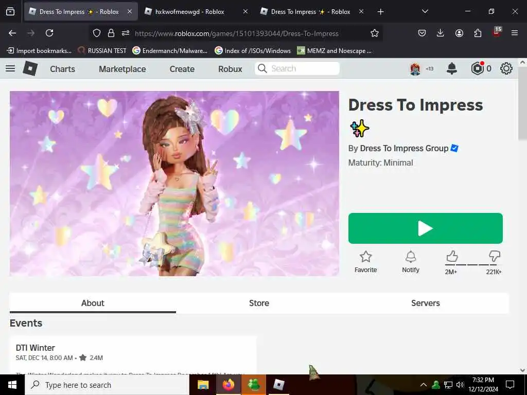Image resolution: width=527 pixels, height=395 pixels.
Task: Go back to previous page
Action: (x=12, y=33)
